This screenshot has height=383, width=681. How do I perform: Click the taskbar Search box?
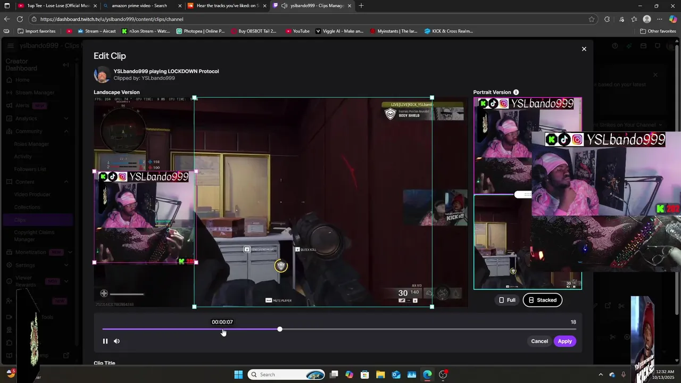tap(287, 374)
